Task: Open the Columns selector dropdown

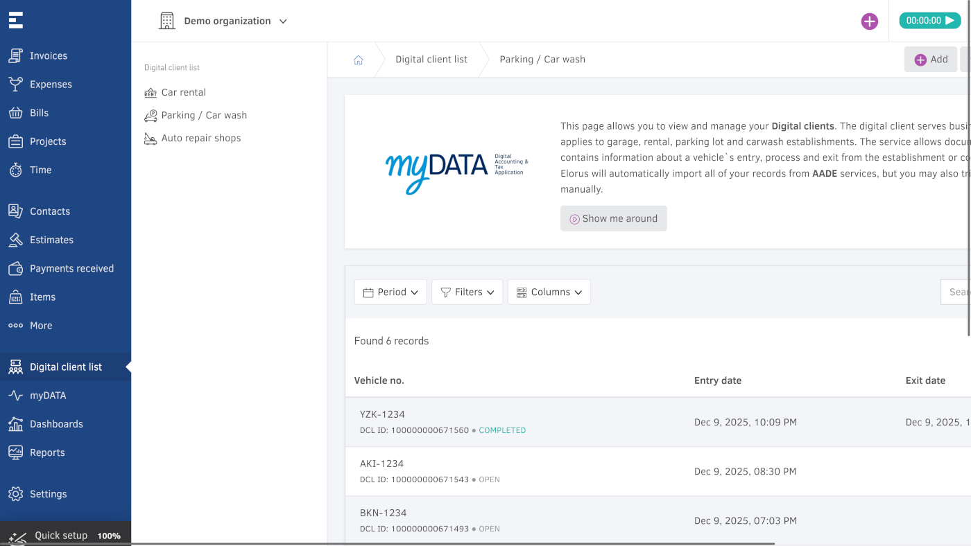Action: (x=549, y=292)
